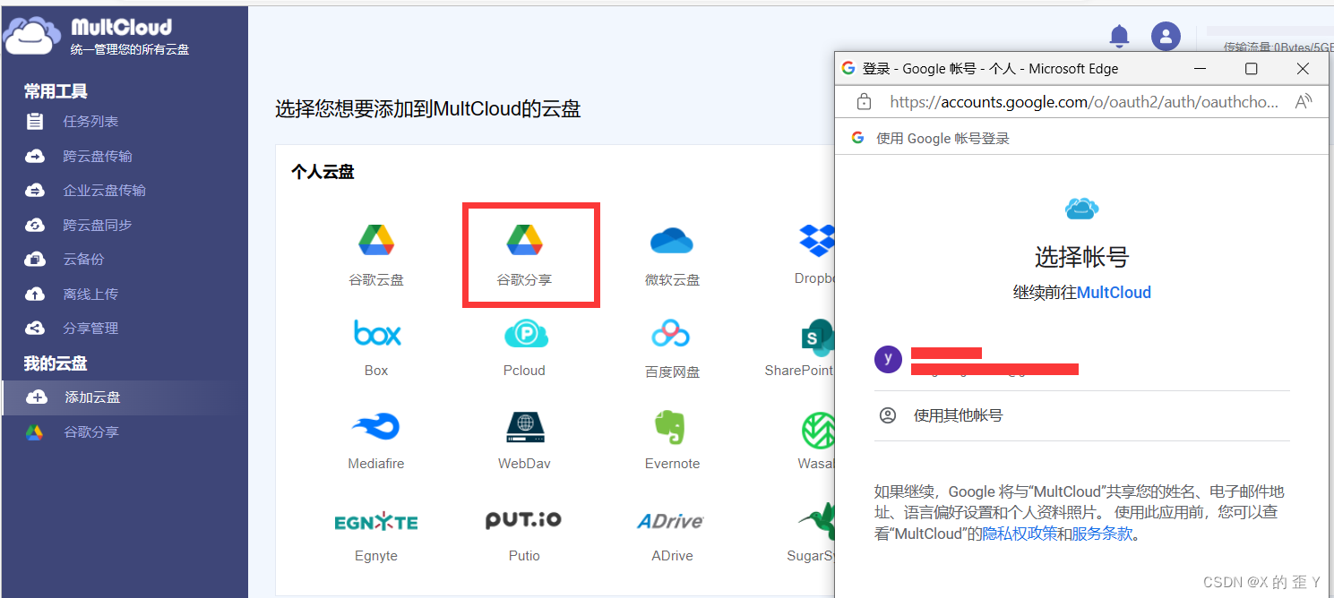Click the task list clipboard icon

(x=35, y=122)
